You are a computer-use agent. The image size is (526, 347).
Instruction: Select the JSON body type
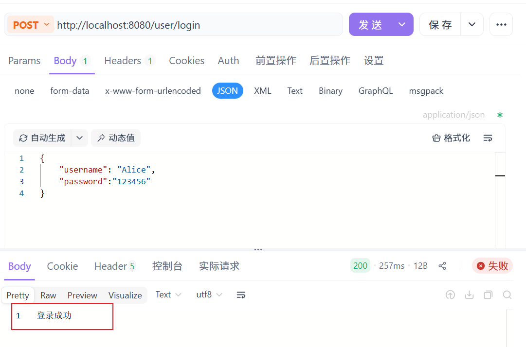pos(227,91)
